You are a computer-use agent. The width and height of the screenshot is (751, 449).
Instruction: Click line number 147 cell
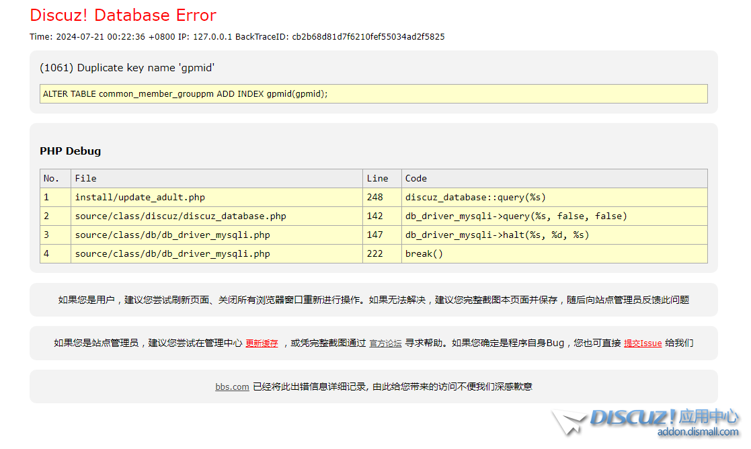382,235
